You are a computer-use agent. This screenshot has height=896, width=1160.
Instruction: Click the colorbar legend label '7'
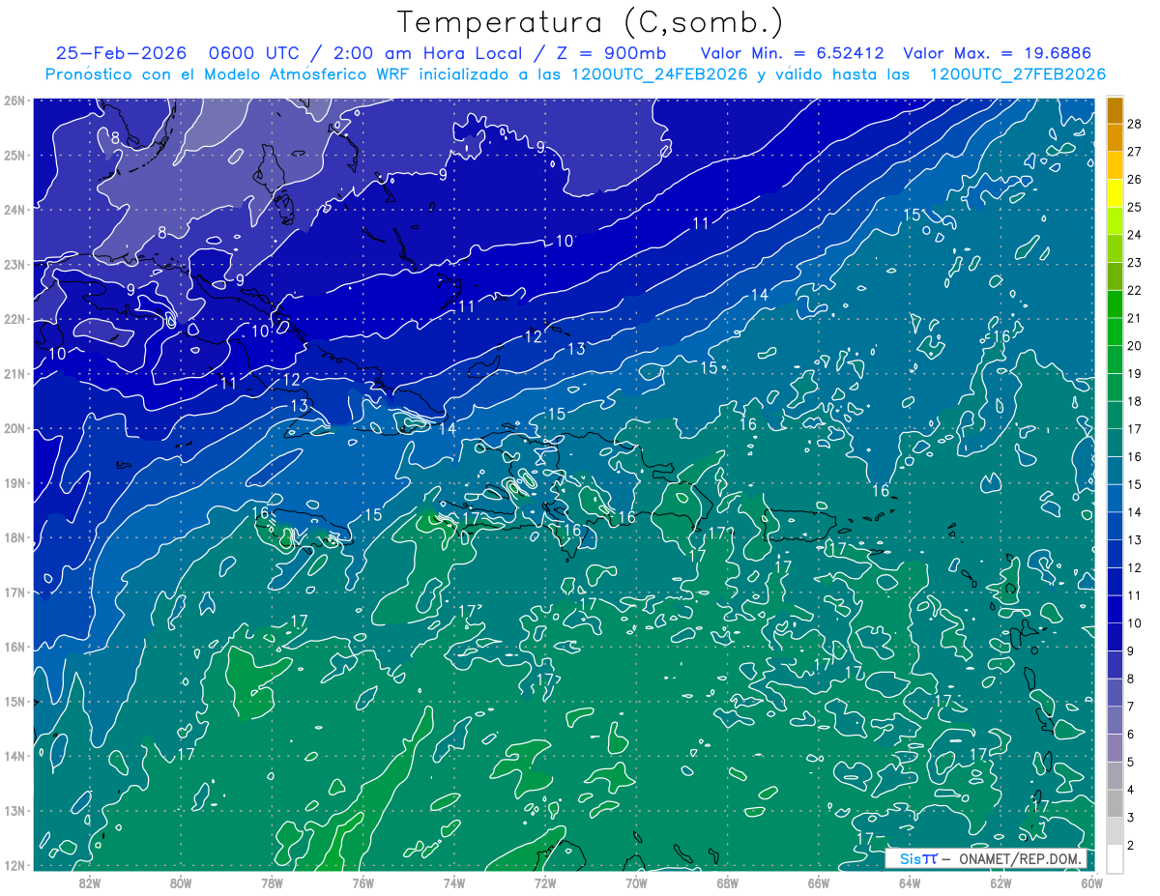pyautogui.click(x=1131, y=707)
